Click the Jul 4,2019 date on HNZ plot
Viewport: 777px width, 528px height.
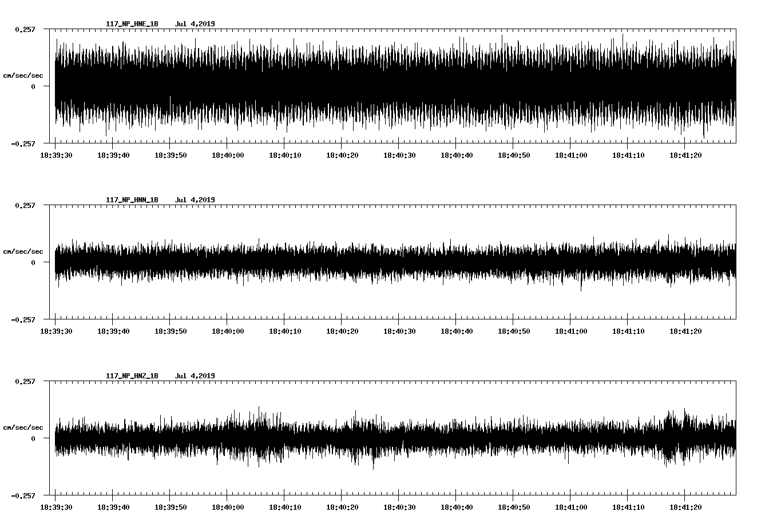(x=195, y=376)
